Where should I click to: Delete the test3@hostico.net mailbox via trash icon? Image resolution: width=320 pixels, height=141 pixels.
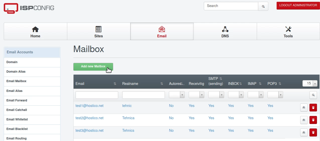click(313, 132)
